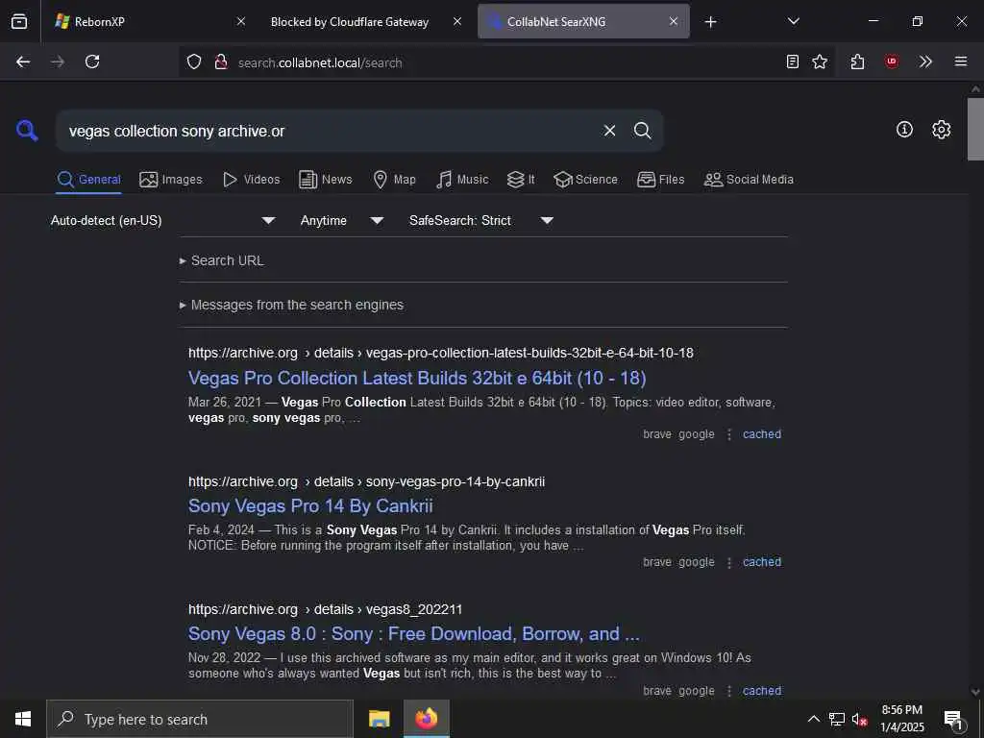Select the Videos search category
This screenshot has height=738, width=984.
click(x=251, y=180)
